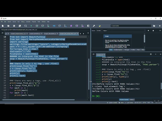Open the Source menu
Viewport: 162px width, 121px height.
tap(14, 22)
